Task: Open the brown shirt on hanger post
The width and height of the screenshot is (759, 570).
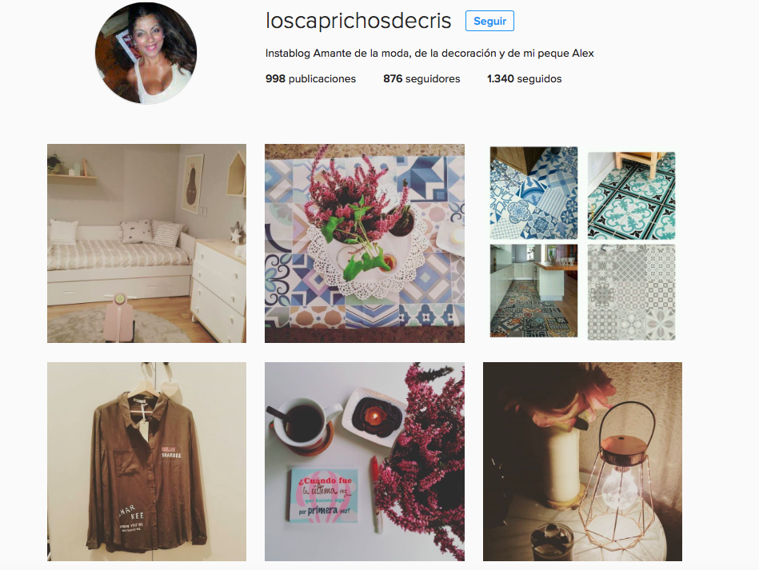Action: pos(146,461)
